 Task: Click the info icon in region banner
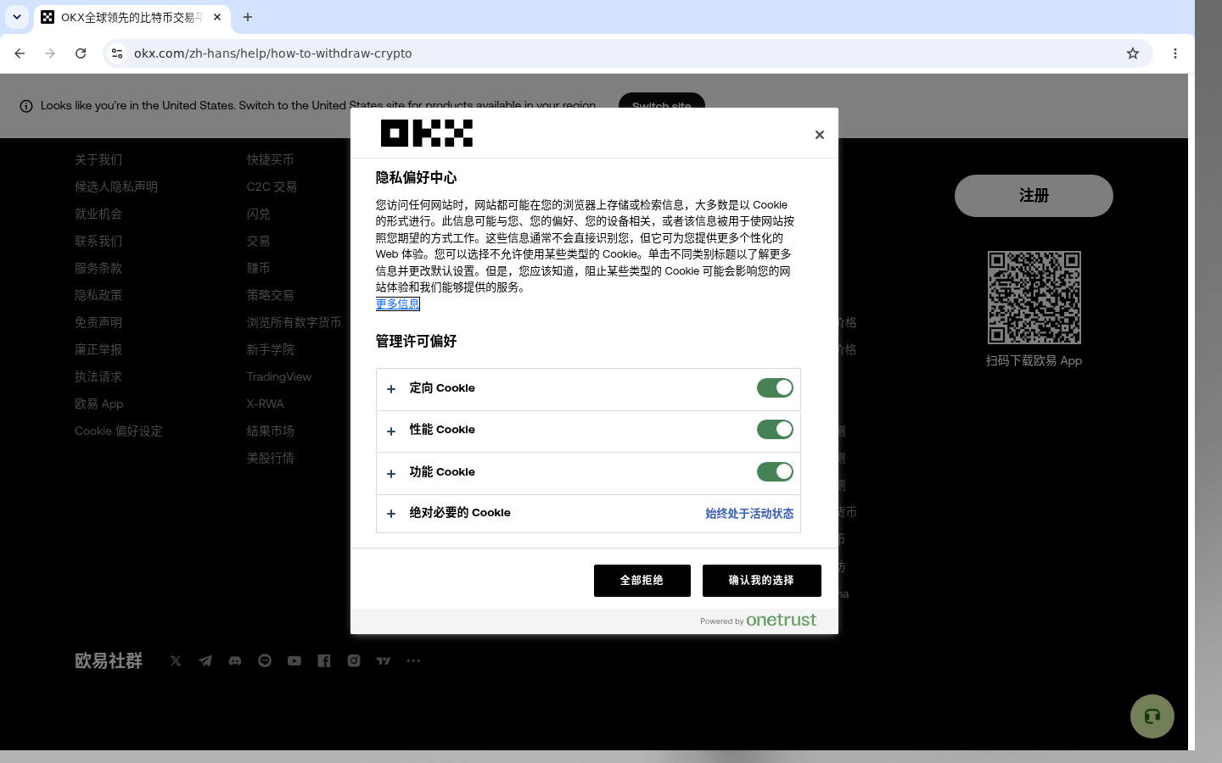pyautogui.click(x=26, y=106)
